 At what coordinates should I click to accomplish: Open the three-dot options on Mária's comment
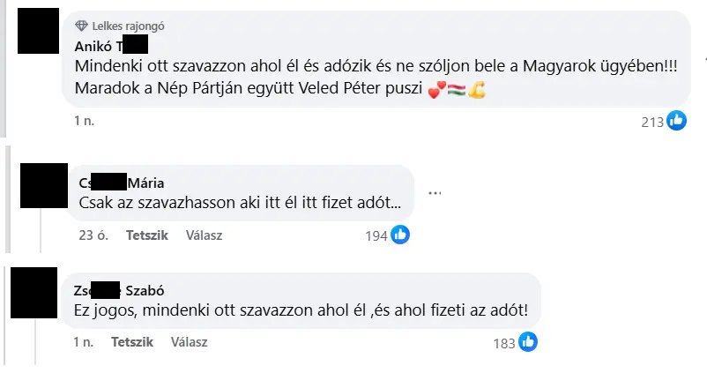point(435,193)
